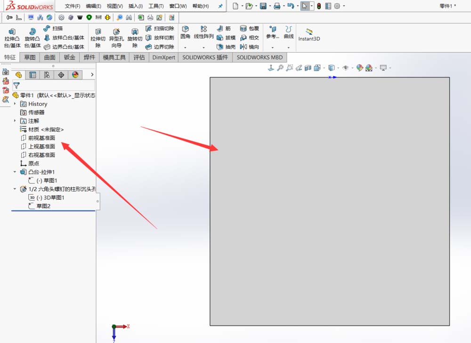The width and height of the screenshot is (471, 343).
Task: Select the 镜向 (Mirror) feature tool
Action: (x=249, y=47)
